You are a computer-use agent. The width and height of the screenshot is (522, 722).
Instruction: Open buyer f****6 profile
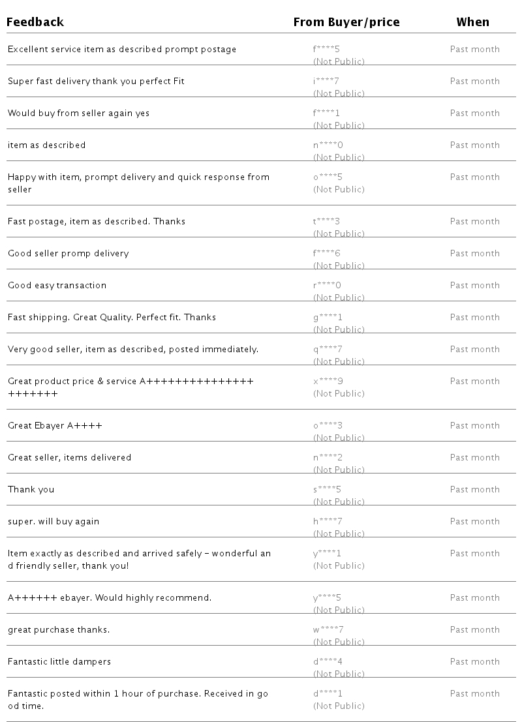[x=327, y=254]
